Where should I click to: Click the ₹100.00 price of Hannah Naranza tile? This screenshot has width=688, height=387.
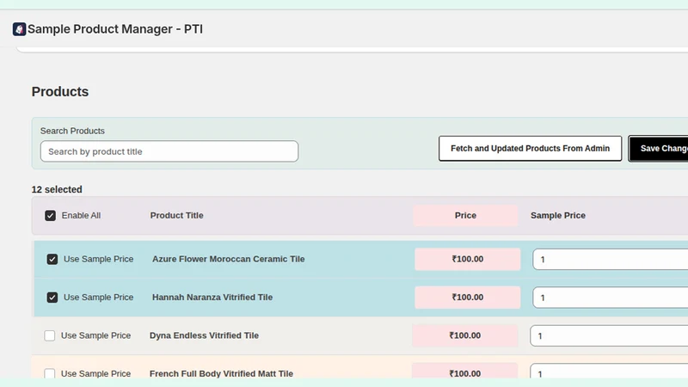pos(468,297)
